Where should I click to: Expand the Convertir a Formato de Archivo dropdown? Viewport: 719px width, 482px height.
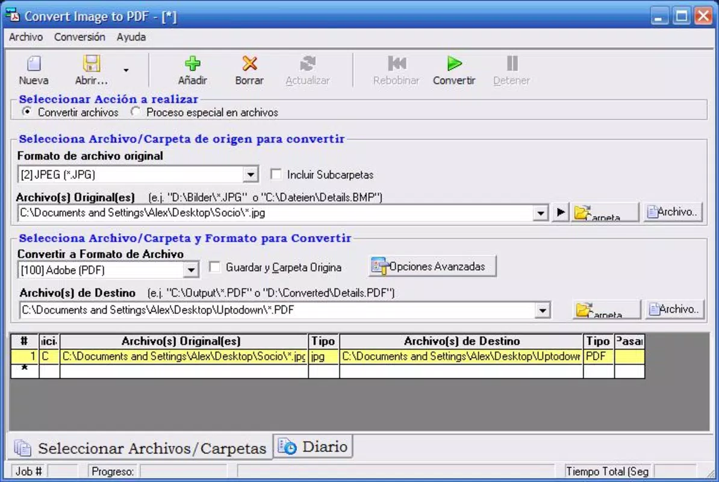[x=191, y=270]
